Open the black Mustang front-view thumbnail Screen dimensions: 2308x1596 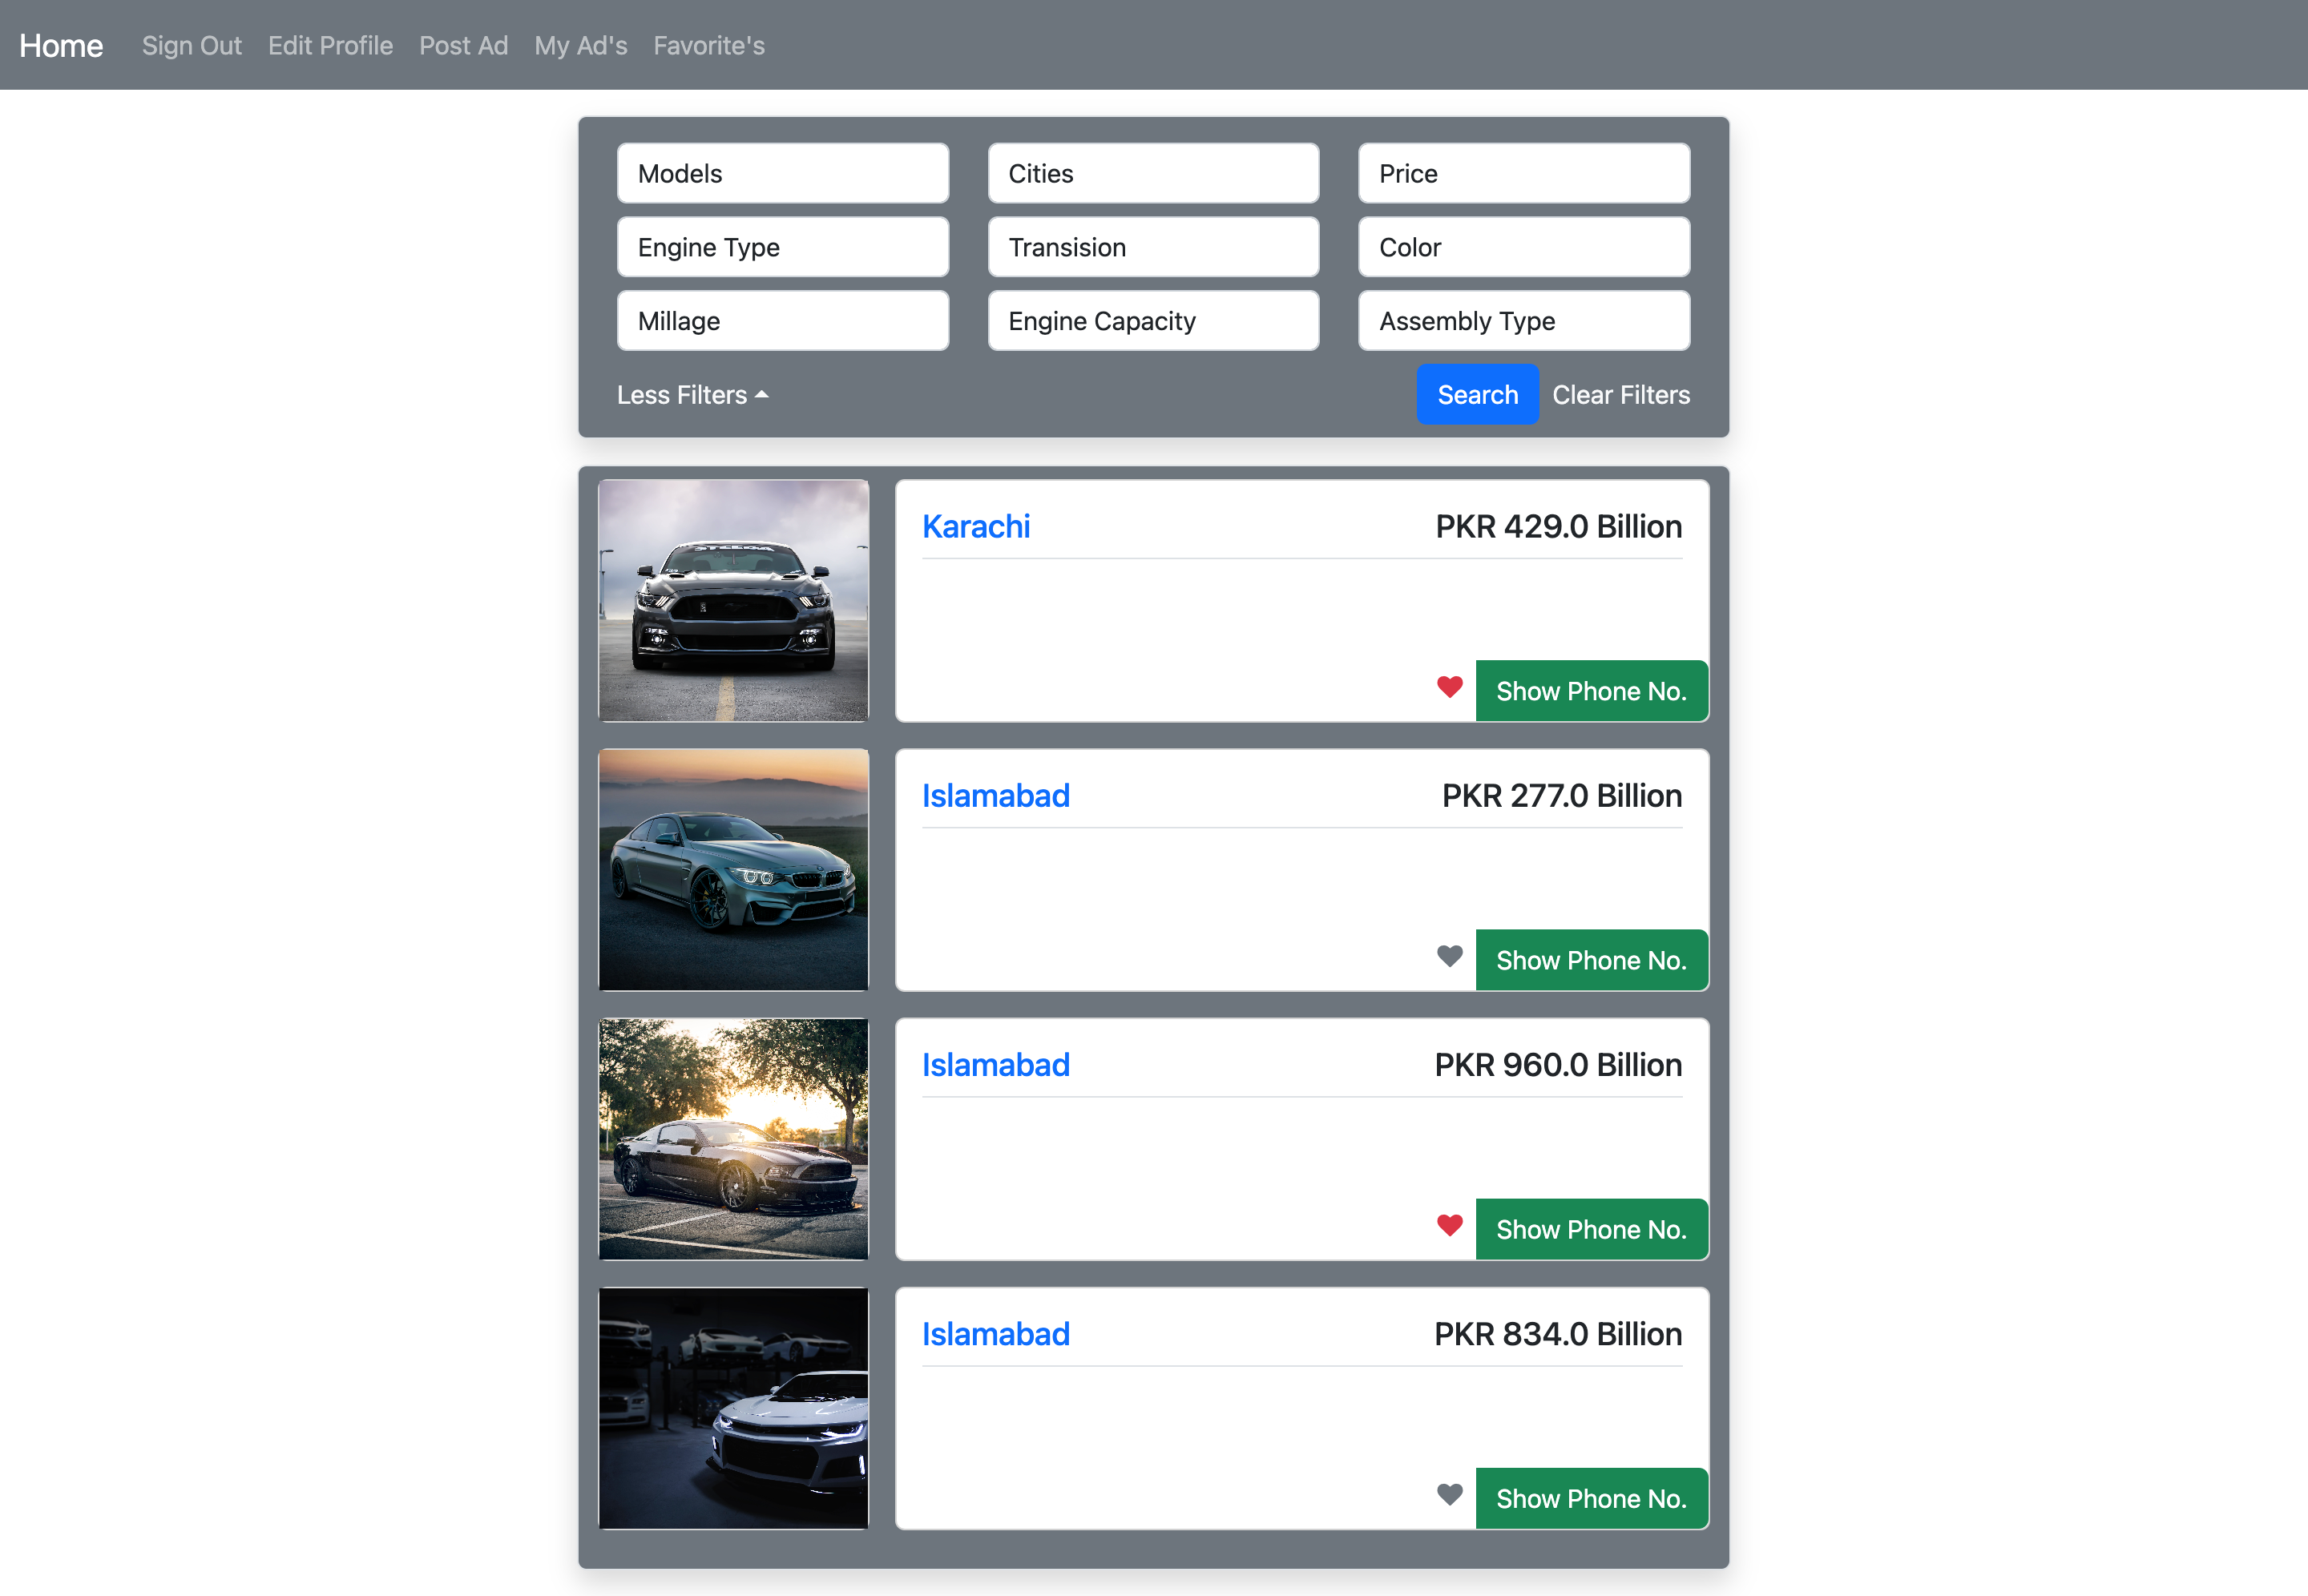(733, 600)
